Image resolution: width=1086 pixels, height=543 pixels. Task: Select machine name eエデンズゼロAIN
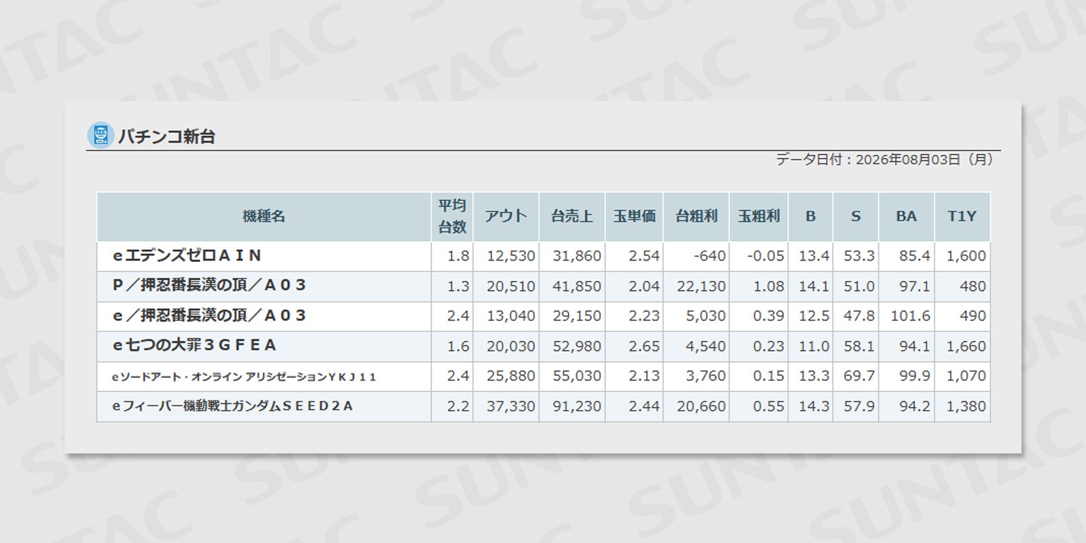(x=187, y=256)
